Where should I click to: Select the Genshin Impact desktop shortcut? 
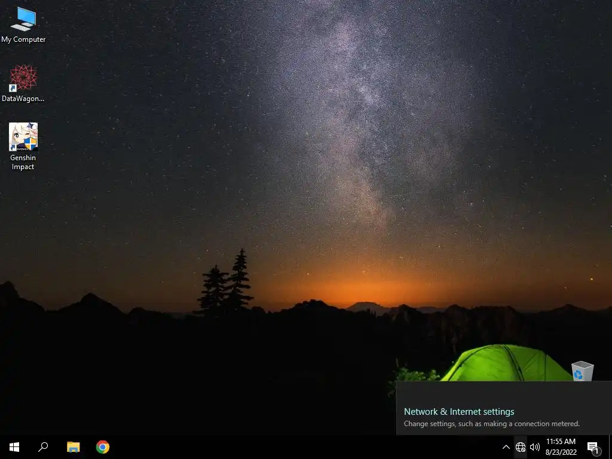[x=23, y=146]
